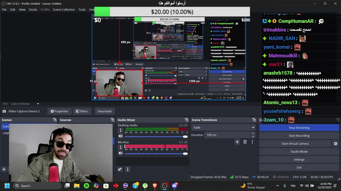Add a new scene with plus icon
The image size is (341, 191).
4,169
